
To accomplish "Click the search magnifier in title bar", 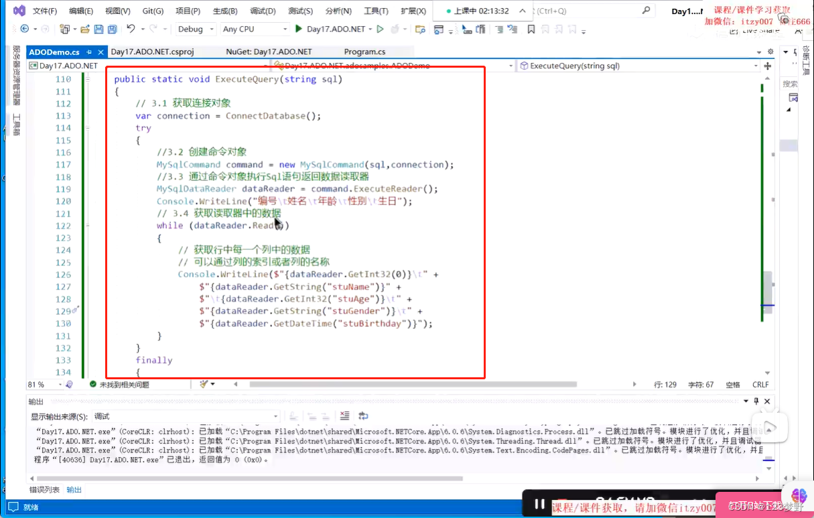I will [645, 11].
